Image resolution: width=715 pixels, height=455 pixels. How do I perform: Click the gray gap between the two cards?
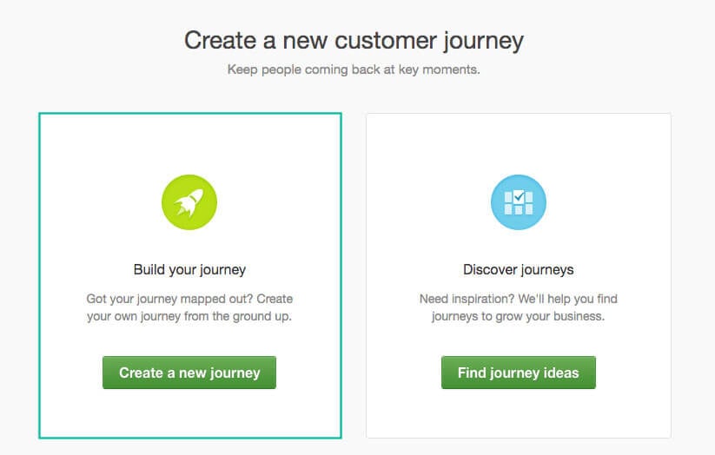coord(354,276)
